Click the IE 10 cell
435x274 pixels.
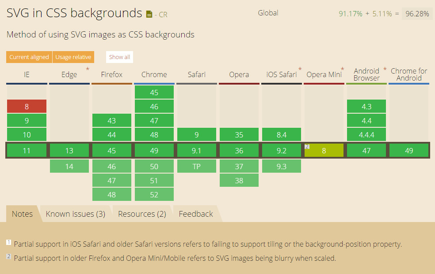tap(27, 135)
